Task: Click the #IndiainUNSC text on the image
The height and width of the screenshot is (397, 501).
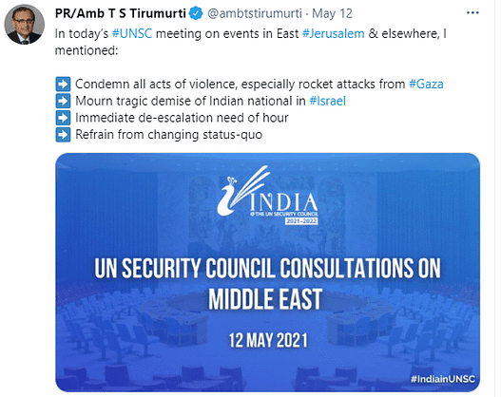Action: 442,379
